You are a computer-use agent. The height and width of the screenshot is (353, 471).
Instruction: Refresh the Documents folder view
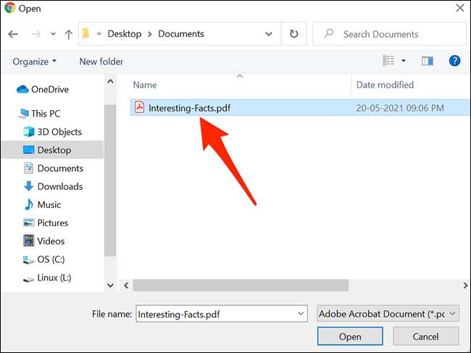293,34
